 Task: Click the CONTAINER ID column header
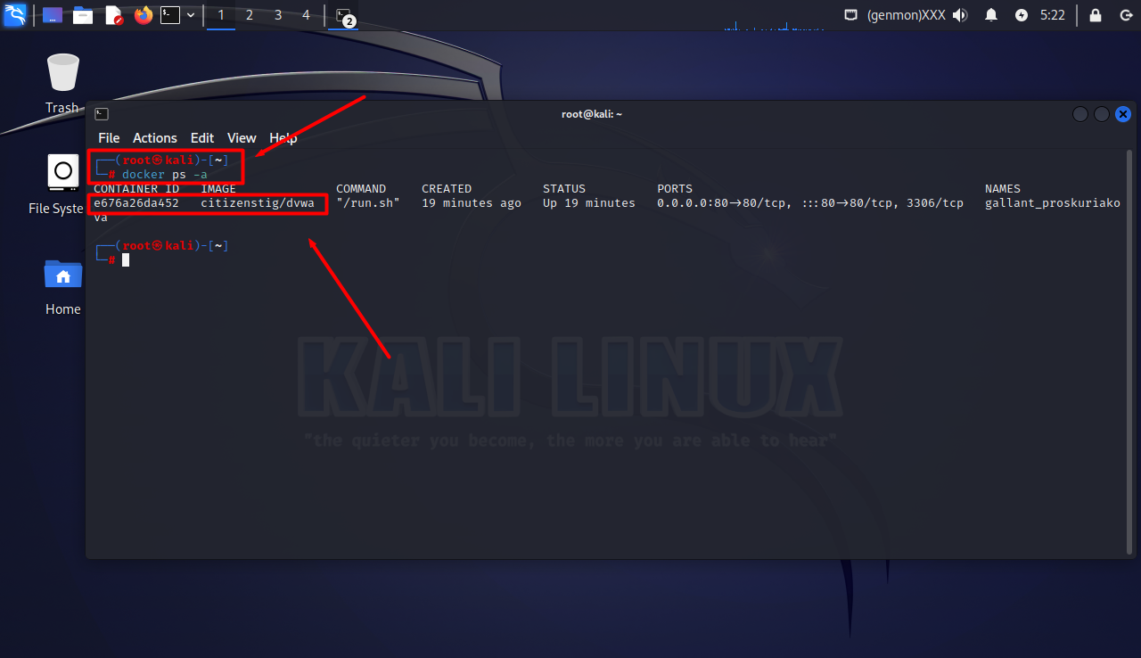tap(138, 189)
